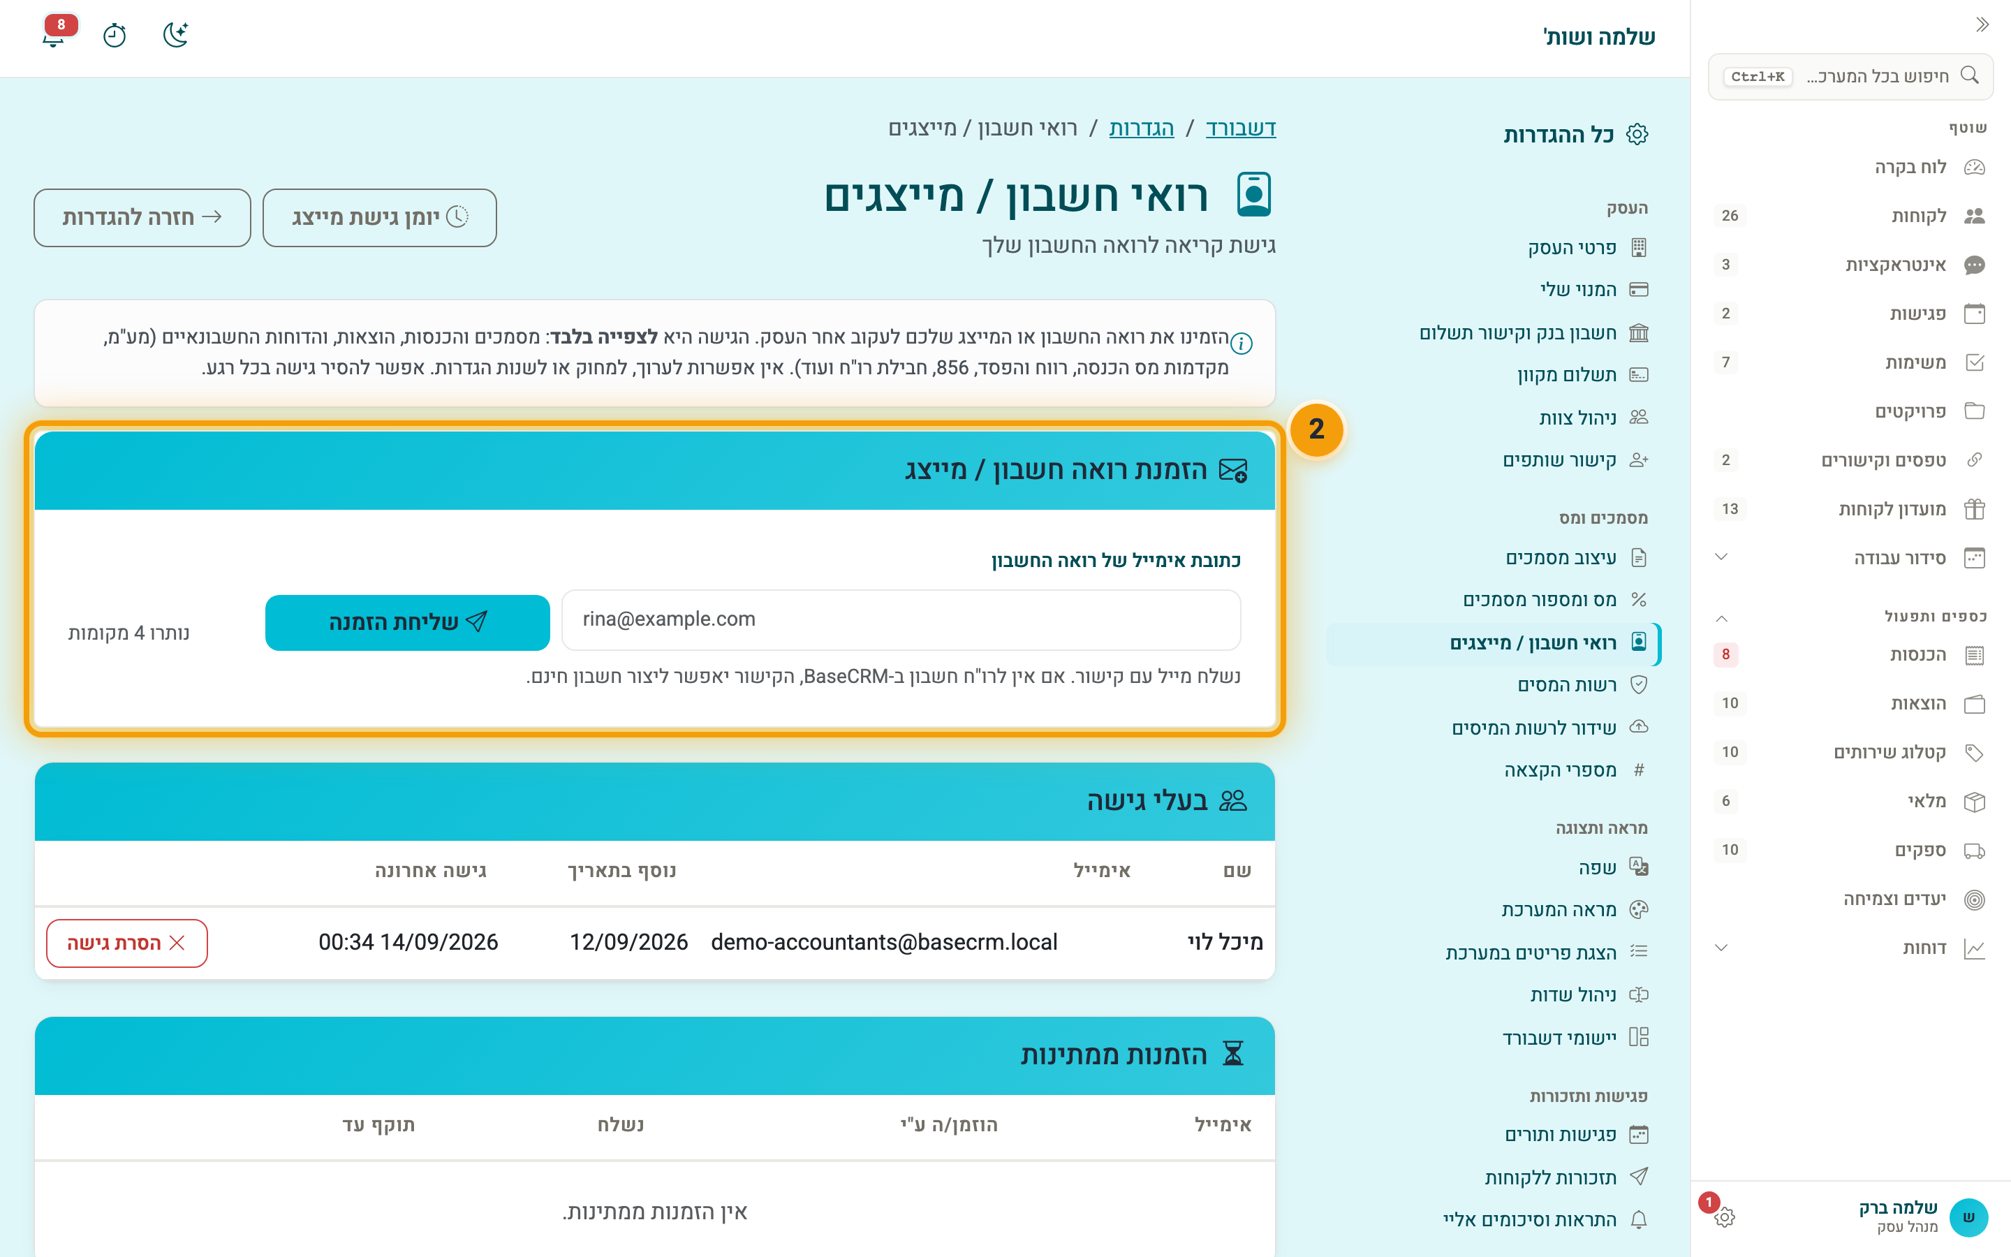Focus the global search field חיפוש בכל המערכת
This screenshot has width=2011, height=1257.
pyautogui.click(x=1850, y=77)
